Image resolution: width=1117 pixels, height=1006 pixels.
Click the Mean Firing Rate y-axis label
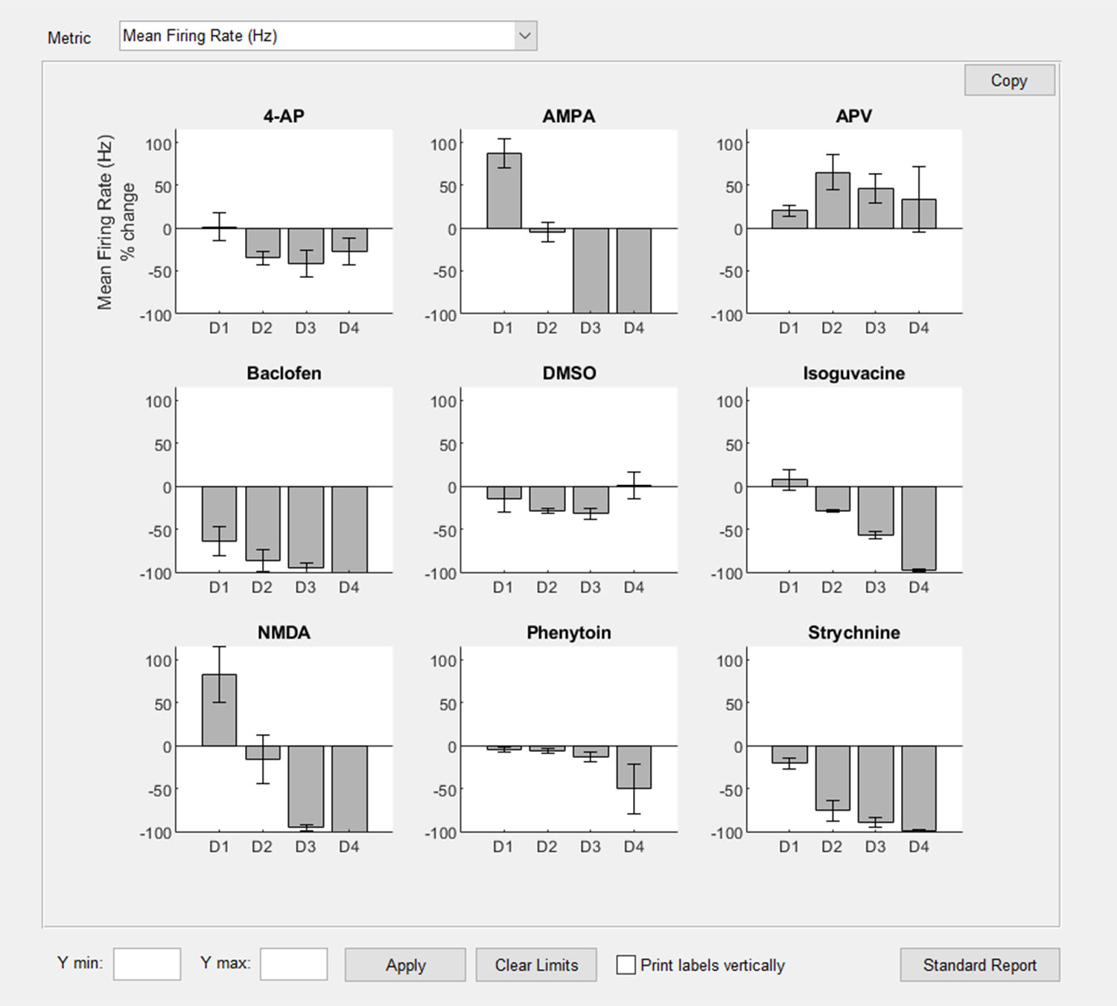[115, 222]
